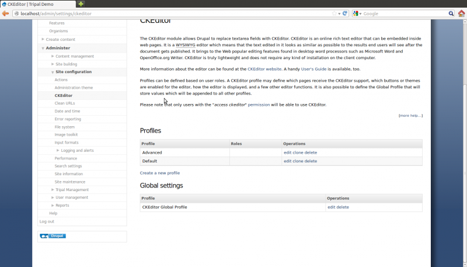This screenshot has width=467, height=267.
Task: Click Create a new profile link
Action: click(x=159, y=173)
